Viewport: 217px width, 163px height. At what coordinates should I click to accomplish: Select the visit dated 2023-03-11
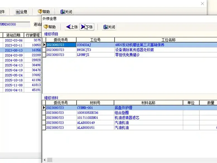pyautogui.click(x=14, y=45)
